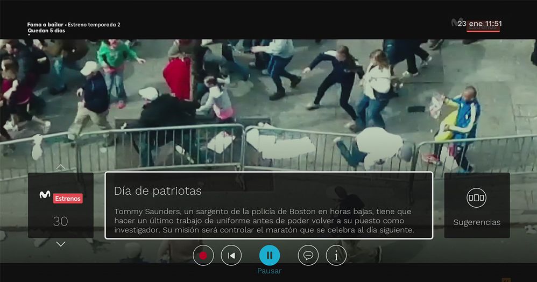The height and width of the screenshot is (282, 537).
Task: Restart the program from the beginning
Action: tap(231, 255)
